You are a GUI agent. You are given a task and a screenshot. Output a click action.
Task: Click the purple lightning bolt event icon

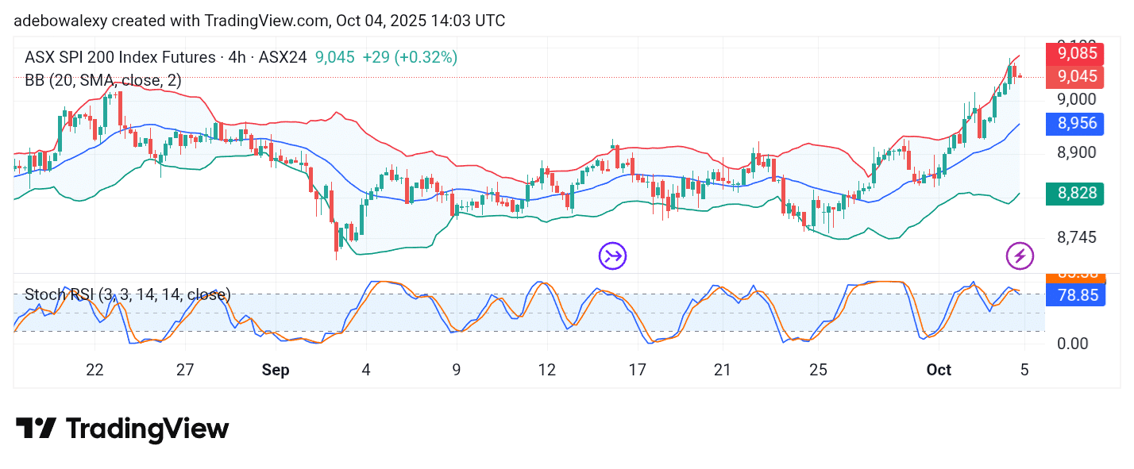click(x=1020, y=256)
